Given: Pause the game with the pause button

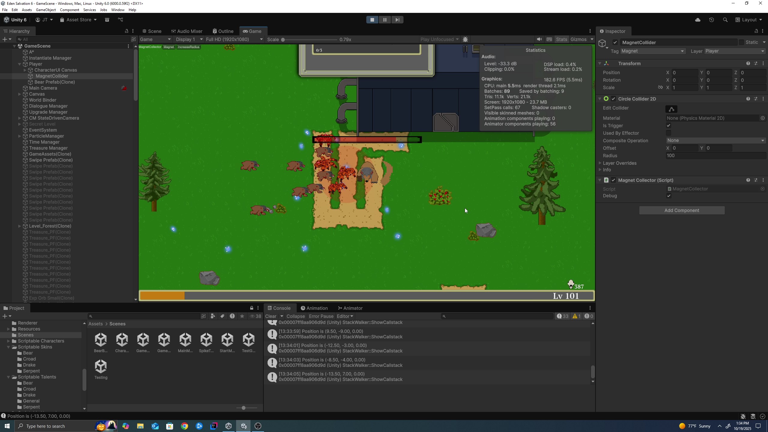Looking at the screenshot, I should 385,20.
